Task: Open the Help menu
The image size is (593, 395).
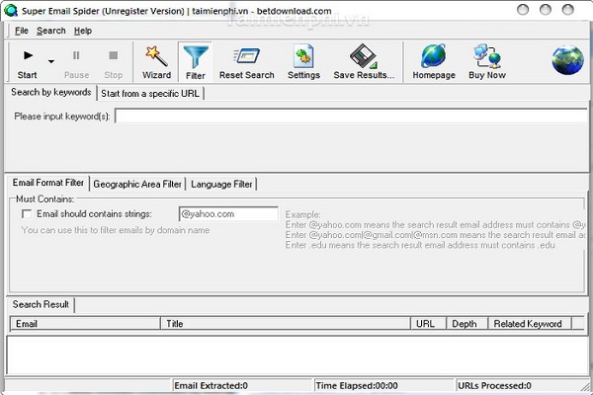Action: [x=83, y=31]
